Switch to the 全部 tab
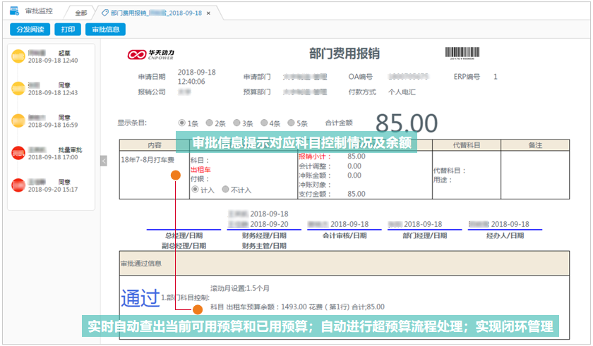Image resolution: width=593 pixels, height=346 pixels. (x=80, y=13)
